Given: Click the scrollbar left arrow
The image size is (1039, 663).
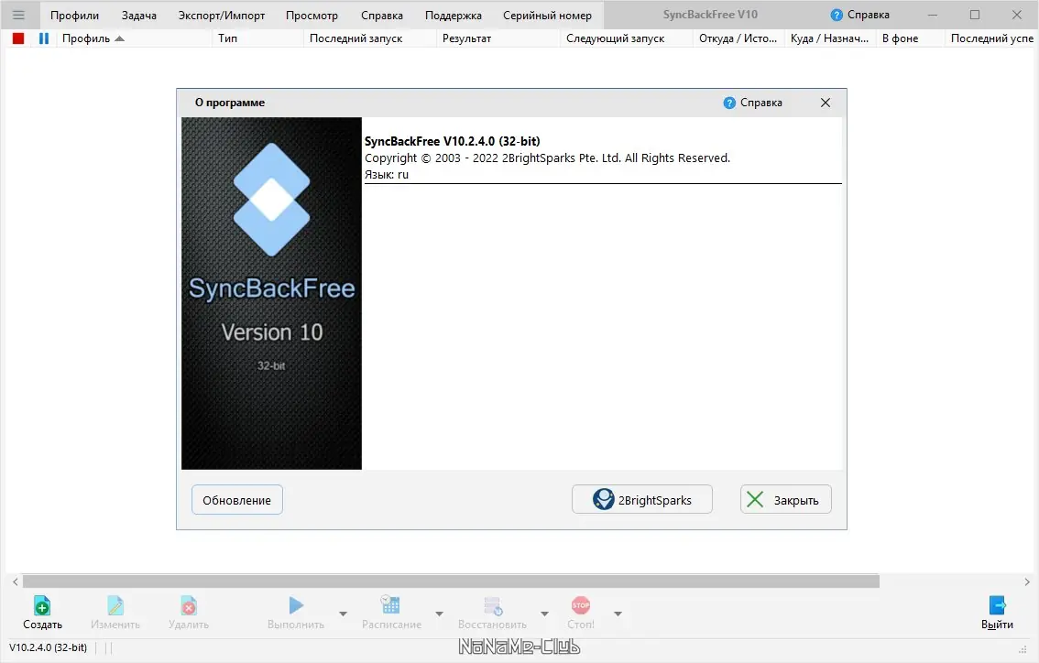Looking at the screenshot, I should pyautogui.click(x=16, y=581).
